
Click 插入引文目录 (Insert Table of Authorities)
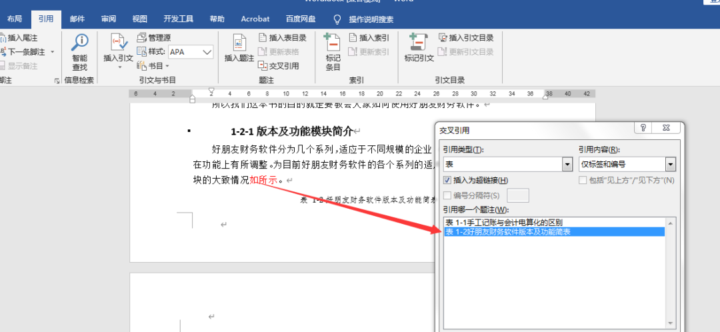coord(465,37)
